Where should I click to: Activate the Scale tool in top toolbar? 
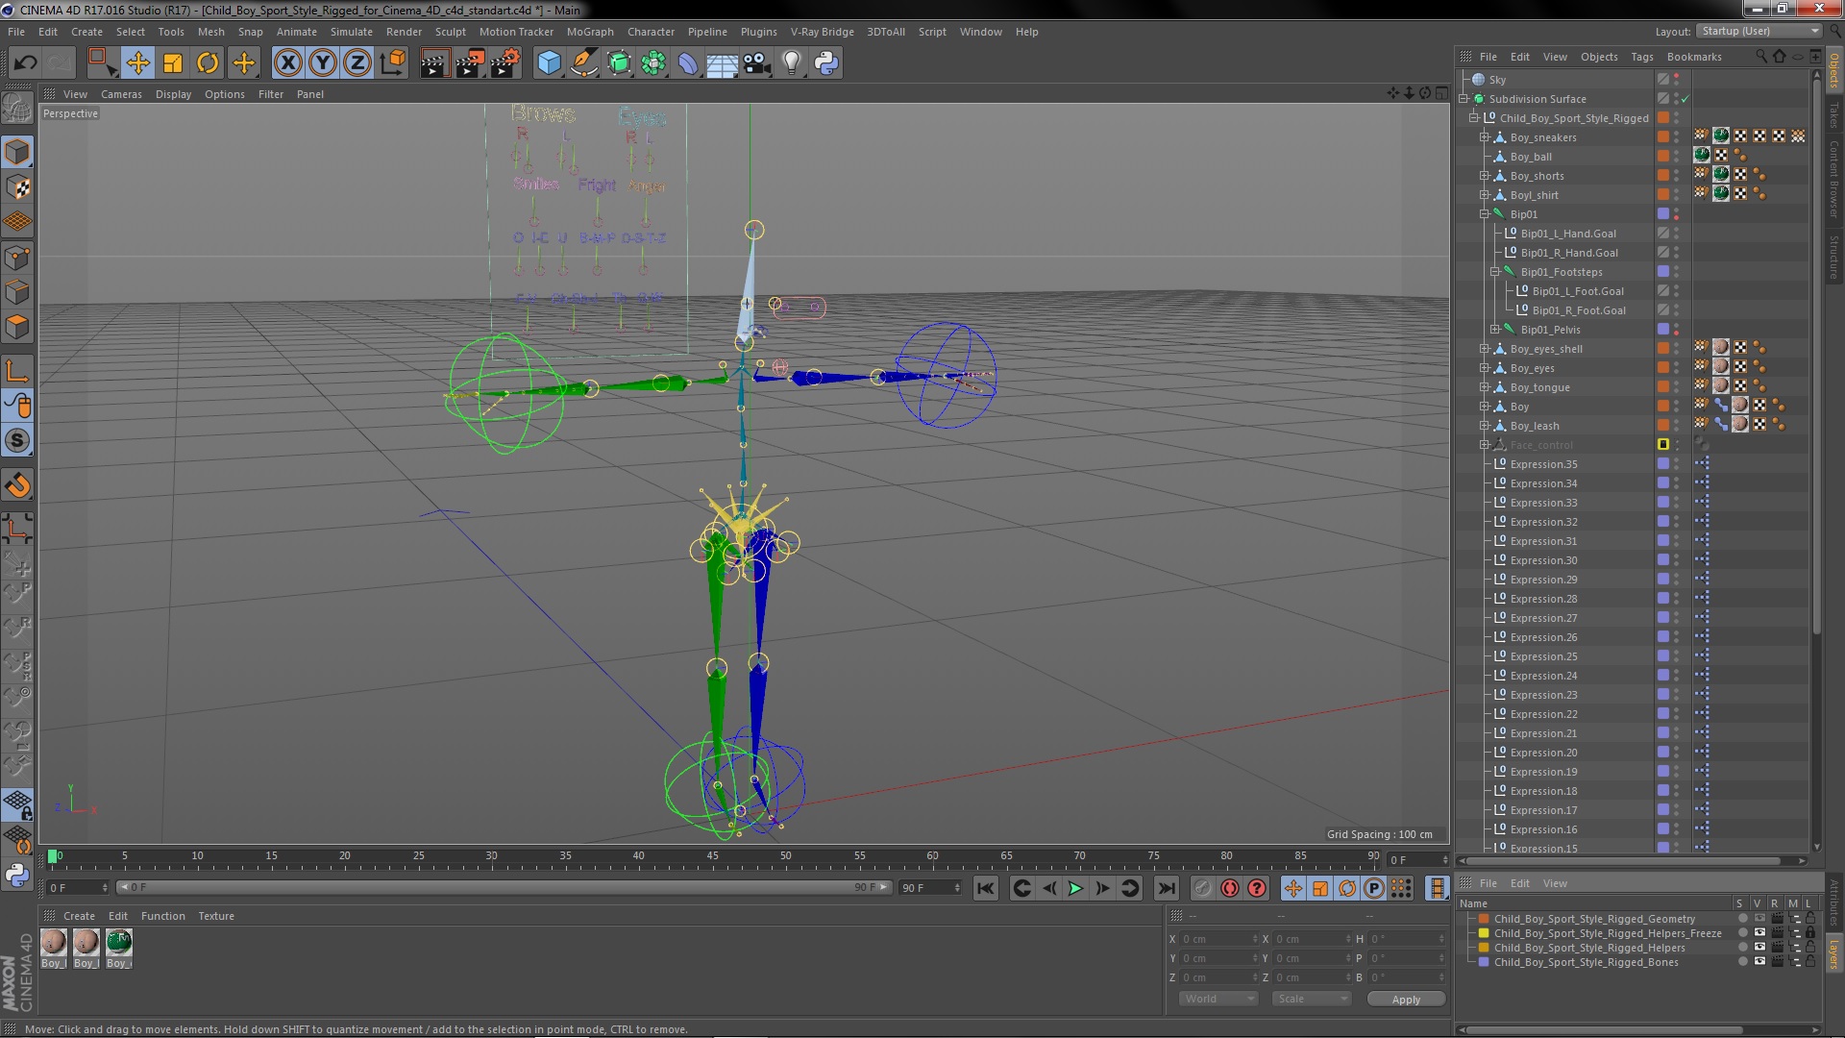coord(173,63)
